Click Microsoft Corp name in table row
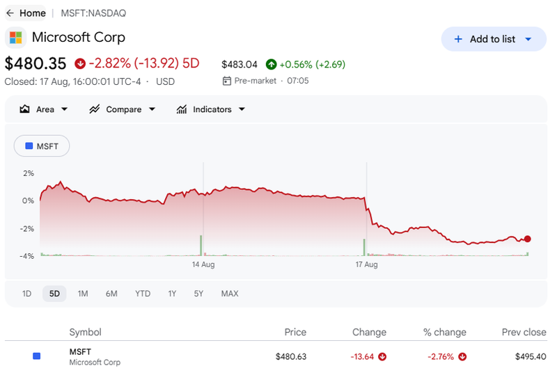The width and height of the screenshot is (557, 382). pyautogui.click(x=95, y=363)
